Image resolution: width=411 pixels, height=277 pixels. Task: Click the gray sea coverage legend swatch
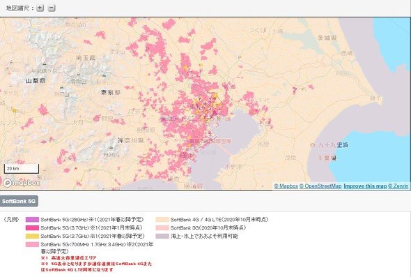pyautogui.click(x=162, y=237)
